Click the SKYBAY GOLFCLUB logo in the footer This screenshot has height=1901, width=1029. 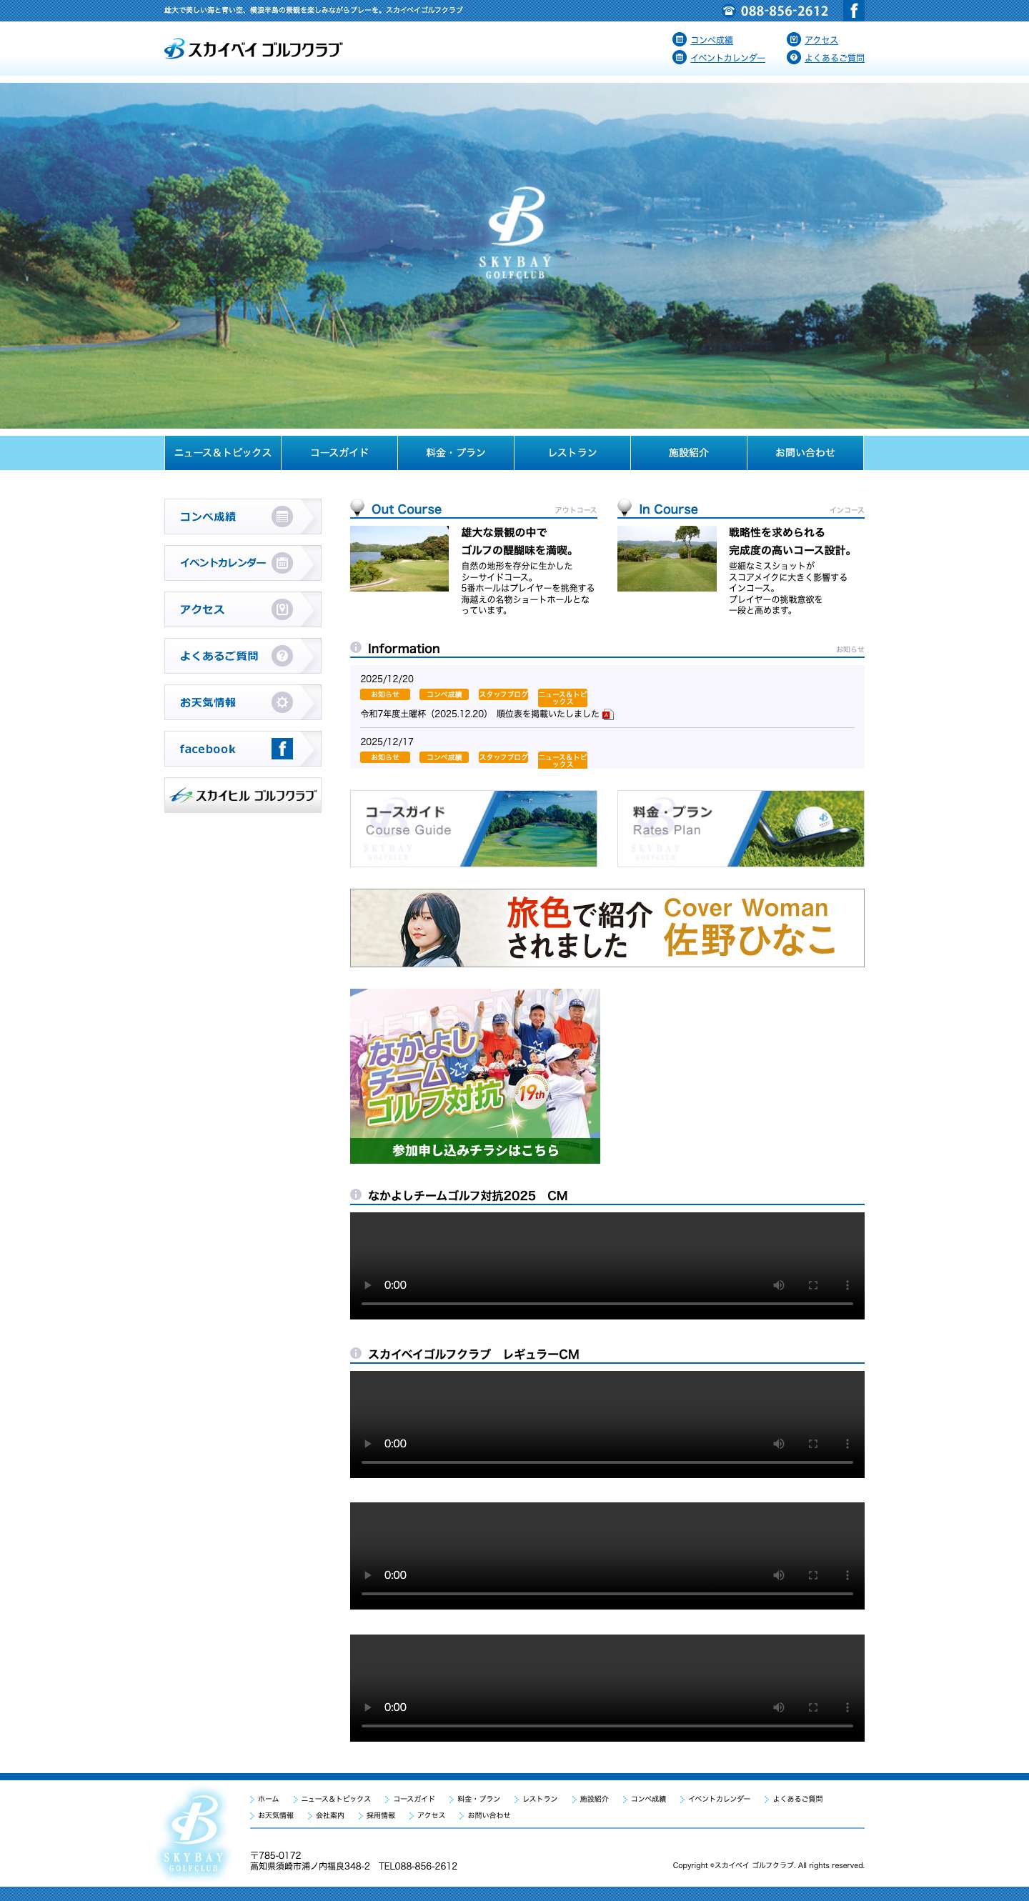pyautogui.click(x=194, y=1834)
